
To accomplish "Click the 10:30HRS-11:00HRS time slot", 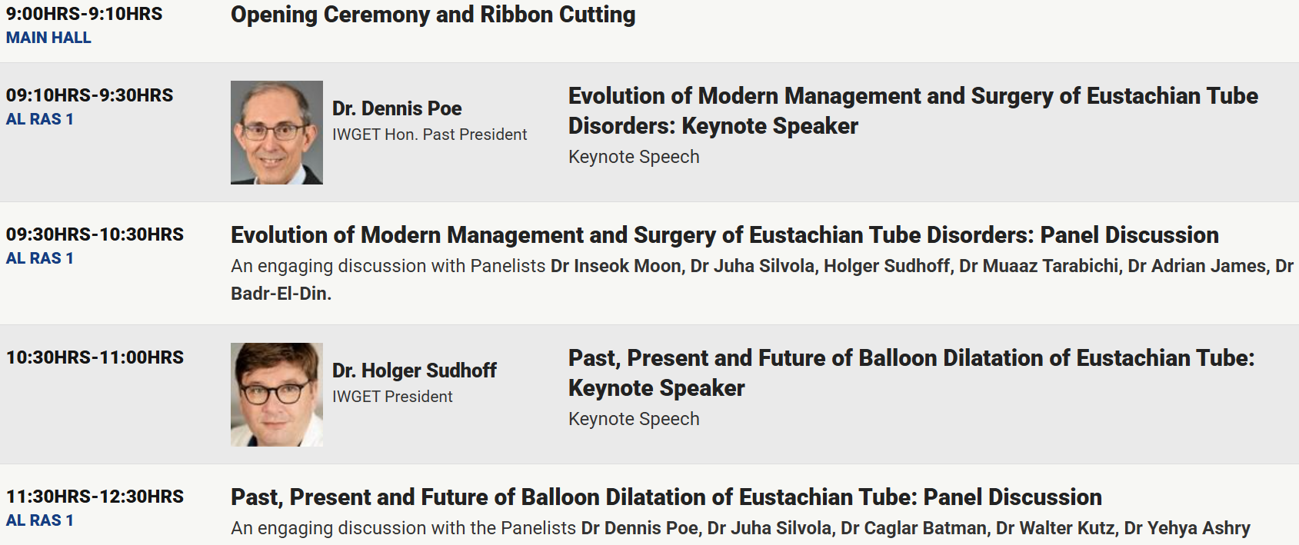I will [x=95, y=357].
